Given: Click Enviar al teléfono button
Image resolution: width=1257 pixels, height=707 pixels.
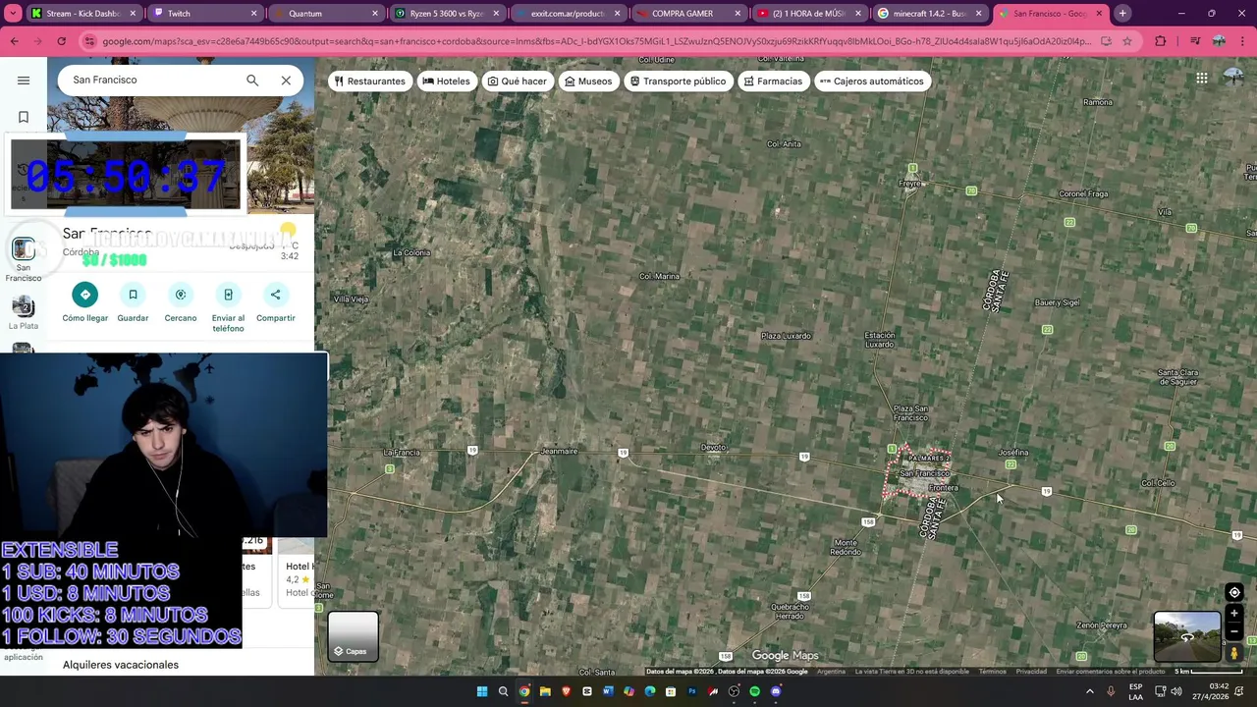Looking at the screenshot, I should click(x=228, y=307).
